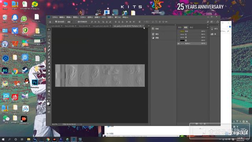This screenshot has width=252, height=142.
Task: Select the Quick Selection wand tool
Action: [x=49, y=39]
